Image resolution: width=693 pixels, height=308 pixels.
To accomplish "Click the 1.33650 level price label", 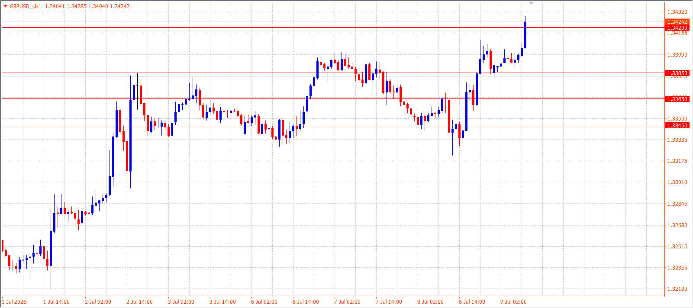I will [677, 99].
